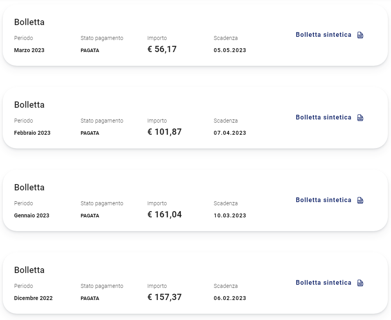Open Bolletta sintetica link for Febbraio 2023
Image resolution: width=391 pixels, height=320 pixels.
[324, 118]
